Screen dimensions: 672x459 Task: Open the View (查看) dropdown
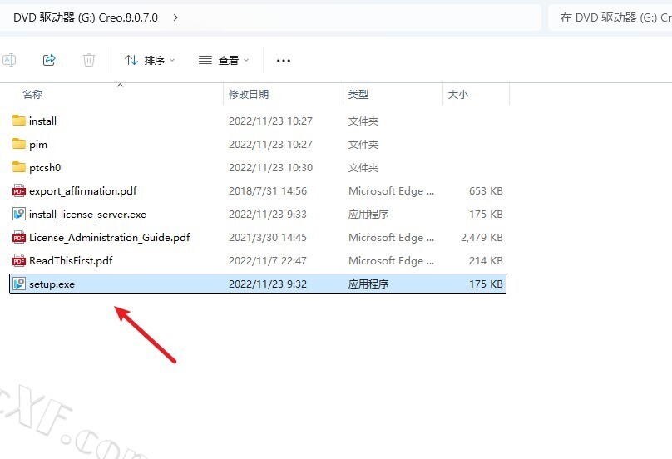tap(223, 61)
